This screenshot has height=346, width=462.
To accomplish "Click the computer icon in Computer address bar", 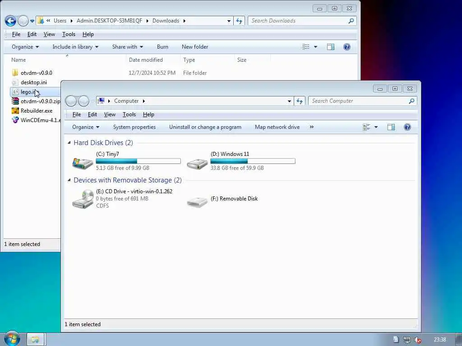I will (x=101, y=101).
